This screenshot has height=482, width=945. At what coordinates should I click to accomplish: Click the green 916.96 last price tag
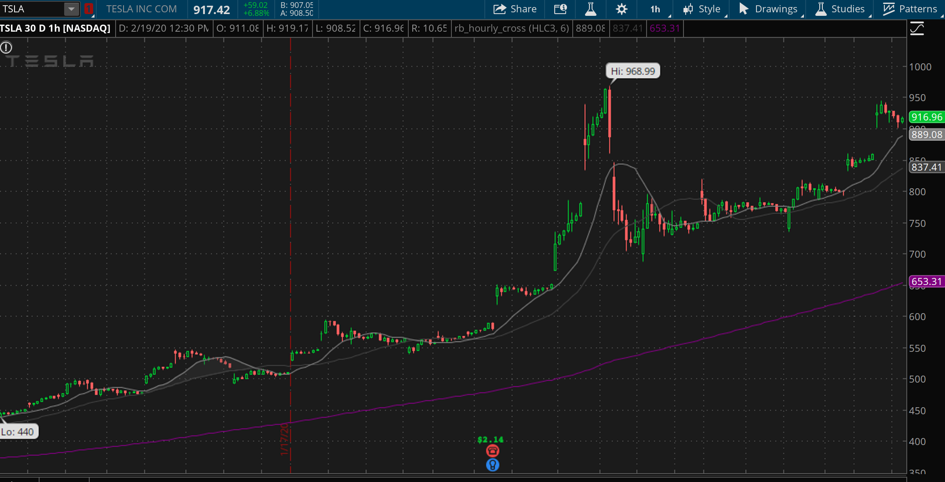[x=927, y=117]
